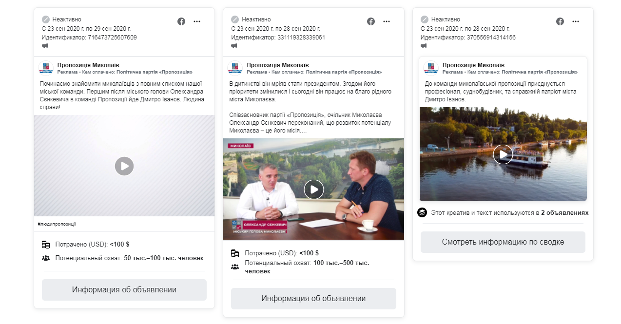This screenshot has height=324, width=621.
Task: Click inactive status icon on ad 331119328339061
Action: [x=235, y=19]
